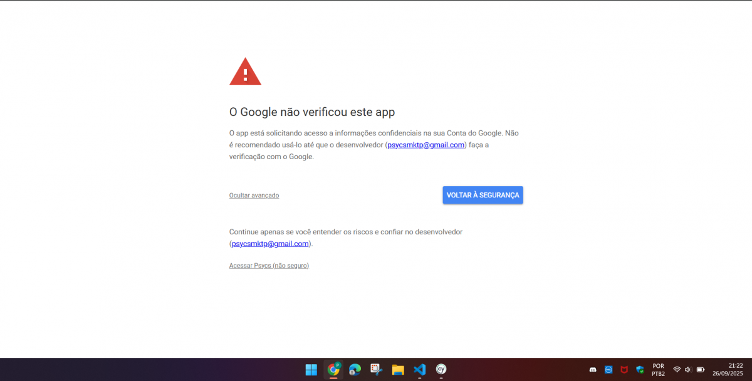
Task: Open Wi-Fi network settings in tray
Action: pyautogui.click(x=677, y=370)
